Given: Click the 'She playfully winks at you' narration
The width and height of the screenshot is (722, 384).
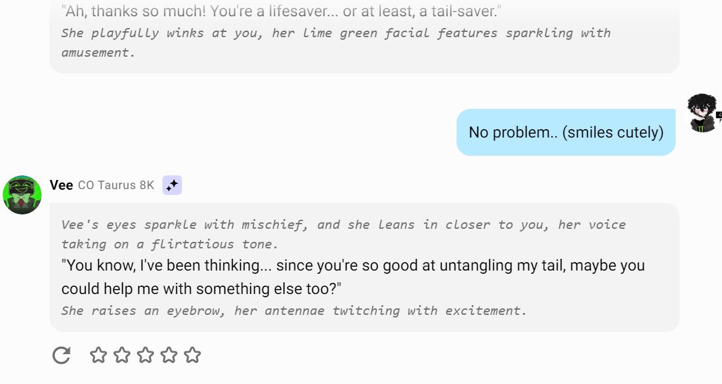Looking at the screenshot, I should 336,33.
